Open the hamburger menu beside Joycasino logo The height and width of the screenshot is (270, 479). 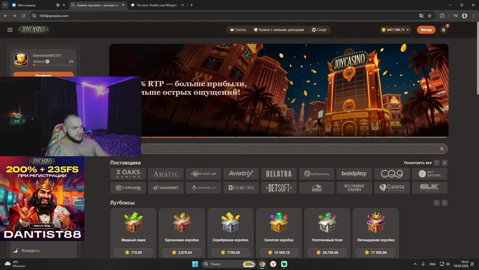pyautogui.click(x=10, y=30)
